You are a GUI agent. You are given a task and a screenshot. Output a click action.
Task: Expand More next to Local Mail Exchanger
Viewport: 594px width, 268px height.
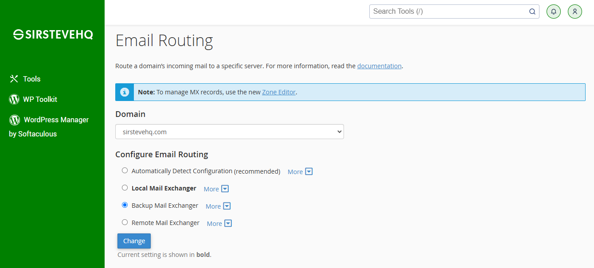(216, 189)
